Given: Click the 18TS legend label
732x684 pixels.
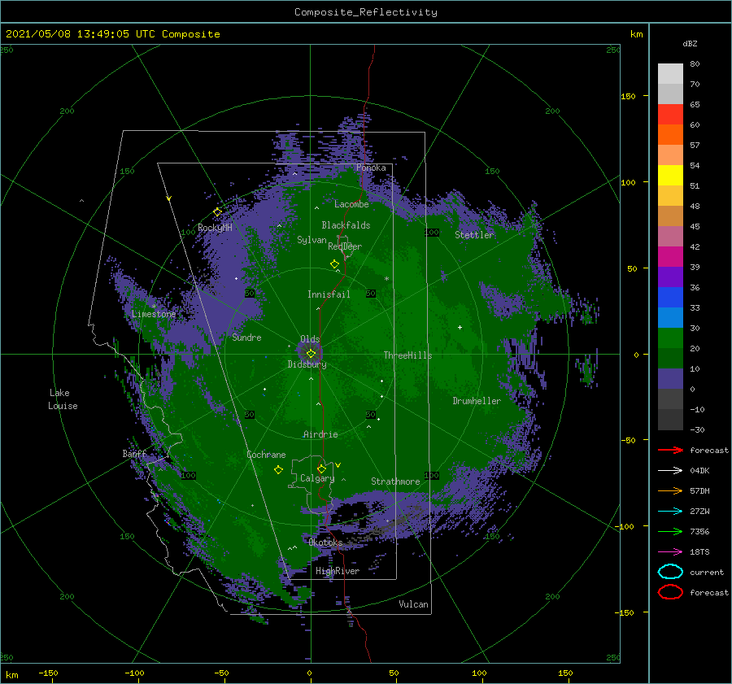Looking at the screenshot, I should (699, 552).
